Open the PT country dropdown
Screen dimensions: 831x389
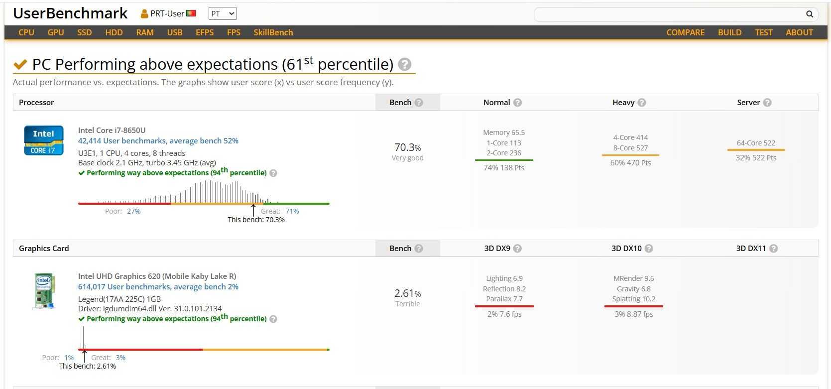coord(223,14)
